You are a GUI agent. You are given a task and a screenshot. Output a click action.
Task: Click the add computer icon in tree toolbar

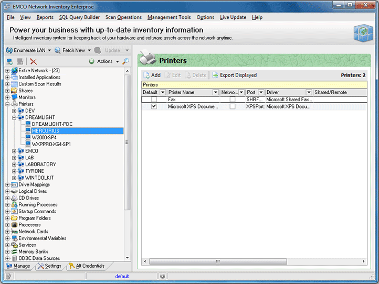[9, 61]
